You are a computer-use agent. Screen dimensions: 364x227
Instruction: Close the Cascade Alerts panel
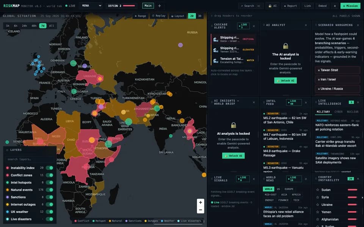click(254, 26)
